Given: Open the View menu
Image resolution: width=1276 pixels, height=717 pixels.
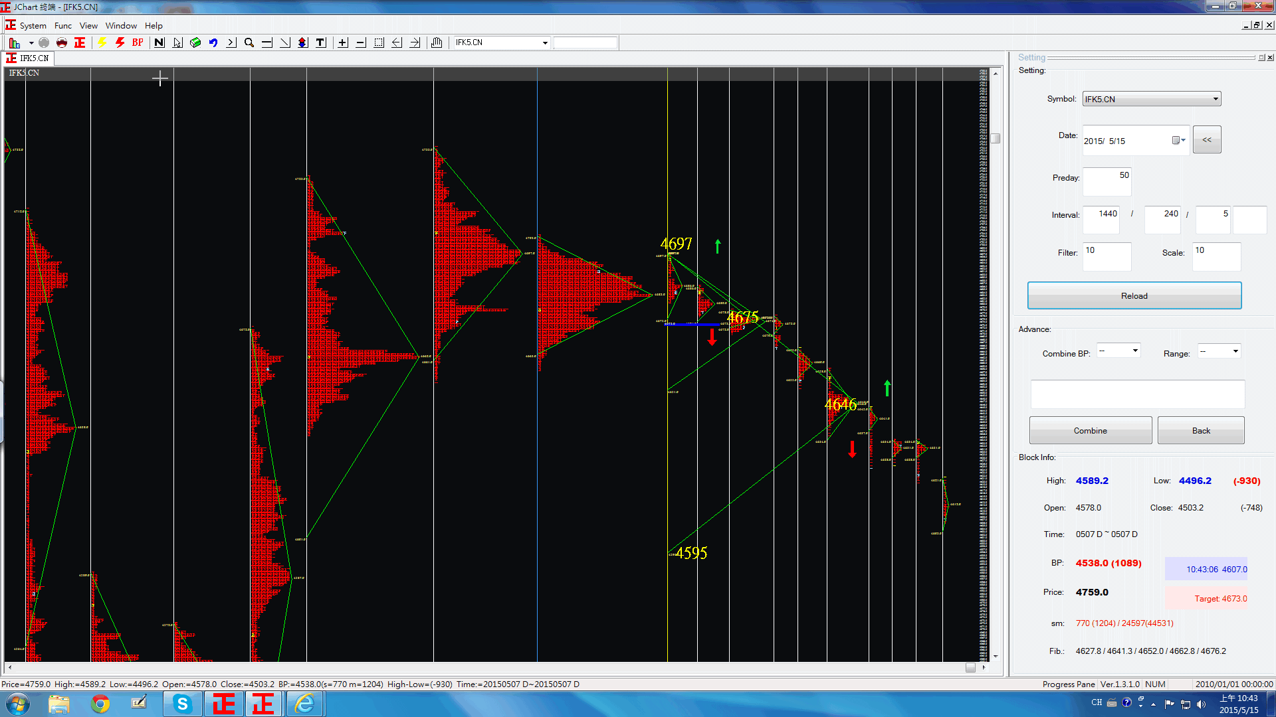Looking at the screenshot, I should pyautogui.click(x=88, y=26).
